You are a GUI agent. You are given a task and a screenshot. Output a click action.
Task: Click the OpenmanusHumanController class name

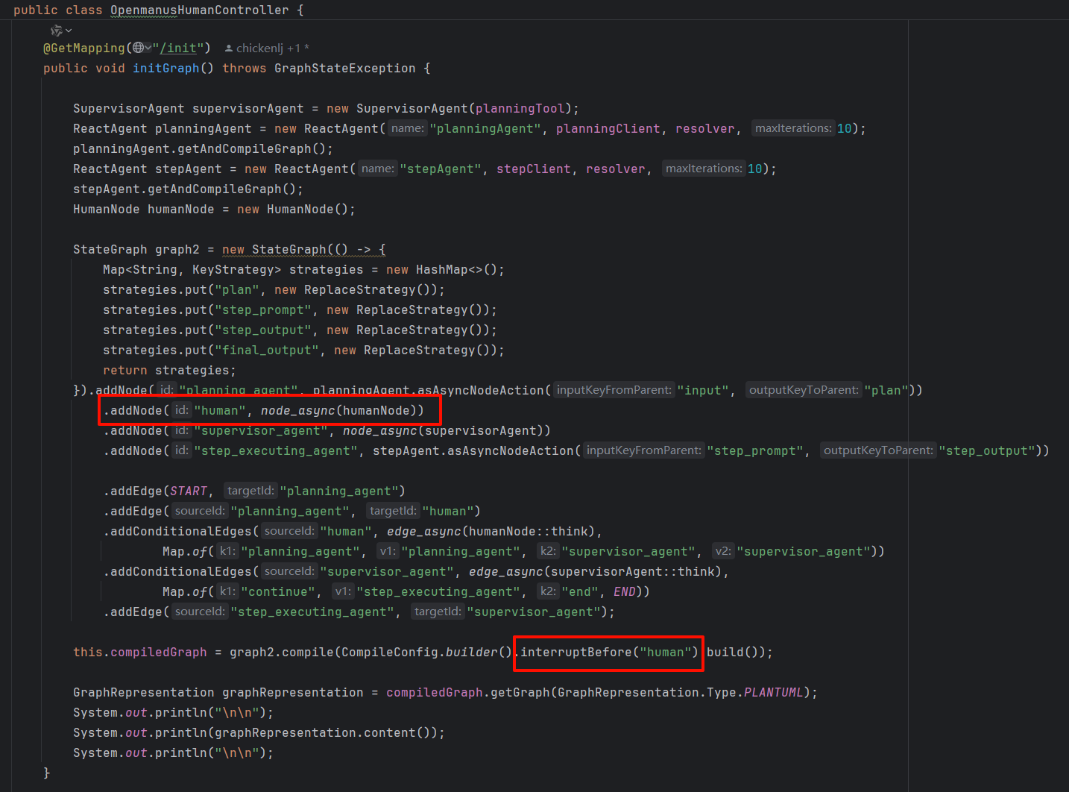tap(199, 10)
